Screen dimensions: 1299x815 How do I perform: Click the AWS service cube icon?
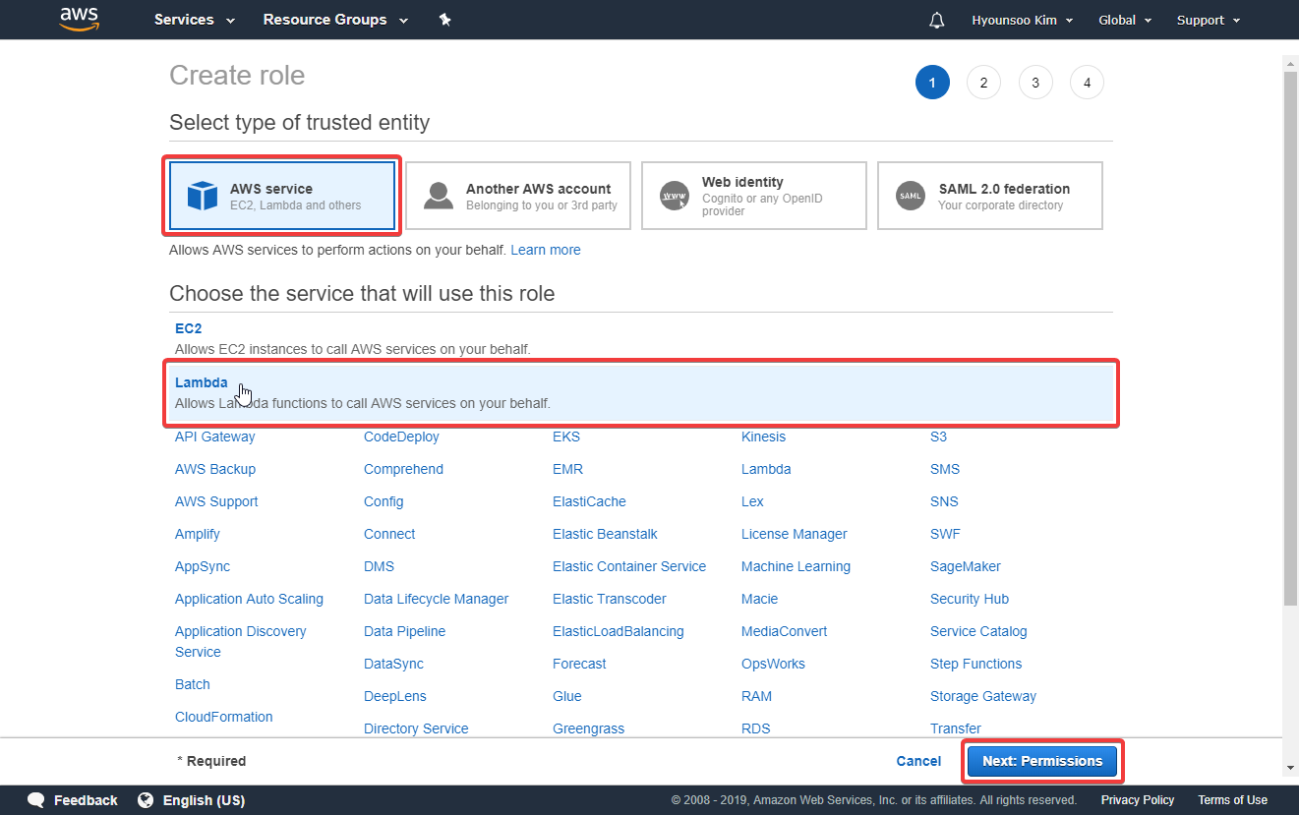coord(202,196)
